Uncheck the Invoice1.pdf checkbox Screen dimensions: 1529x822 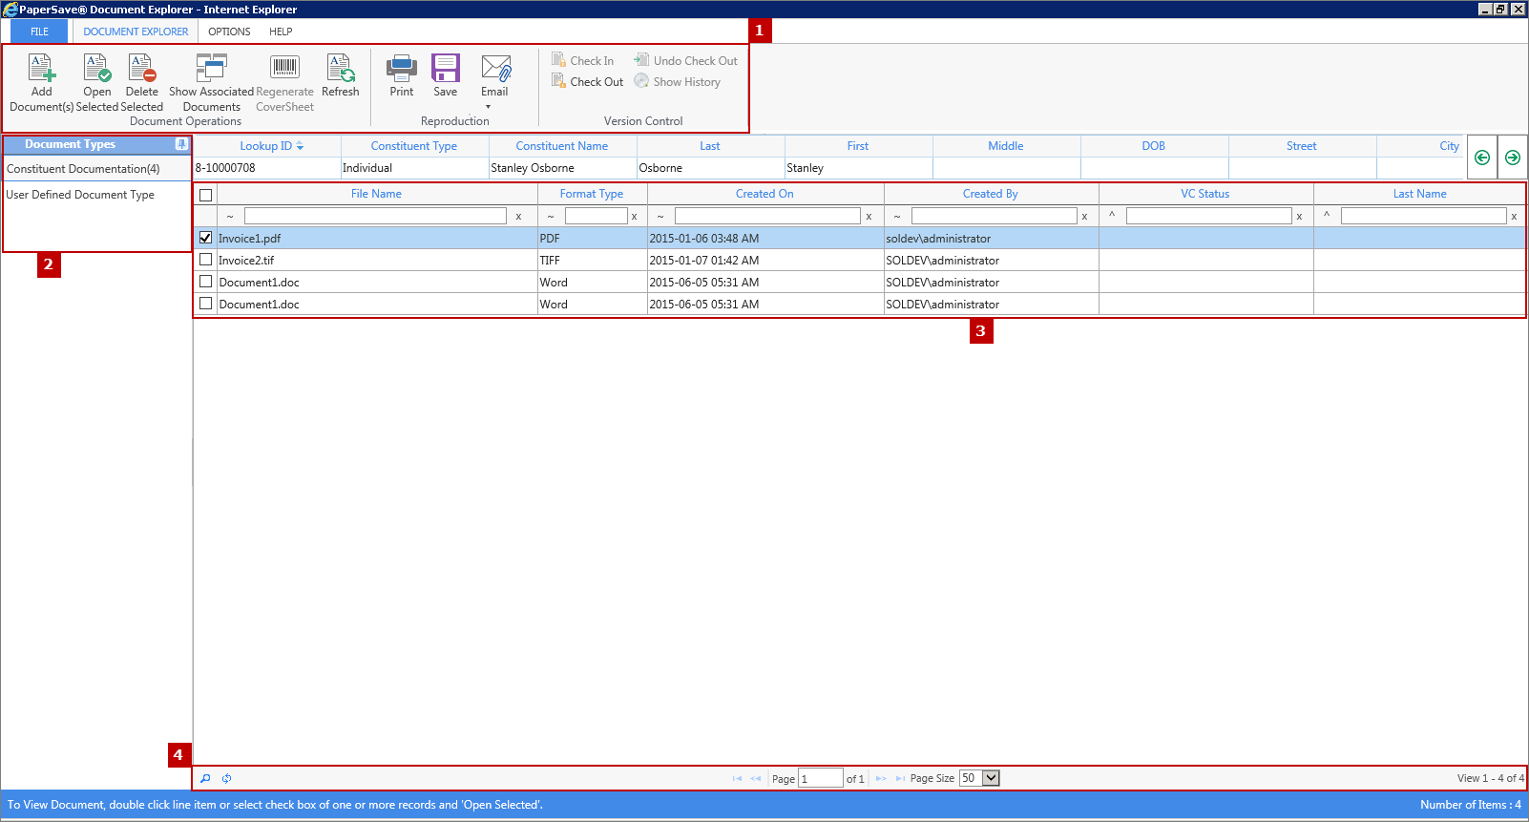205,238
